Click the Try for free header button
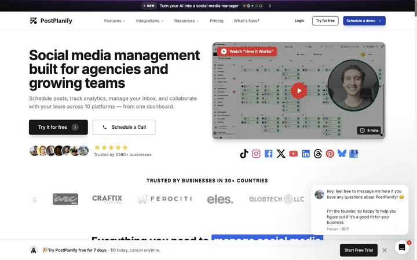This screenshot has height=260, width=417. pyautogui.click(x=325, y=21)
